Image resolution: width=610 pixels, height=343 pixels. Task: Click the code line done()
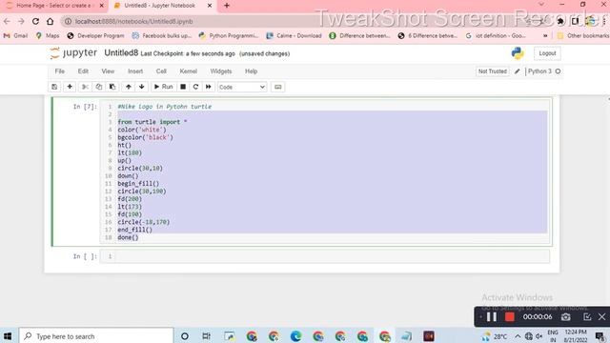(128, 237)
